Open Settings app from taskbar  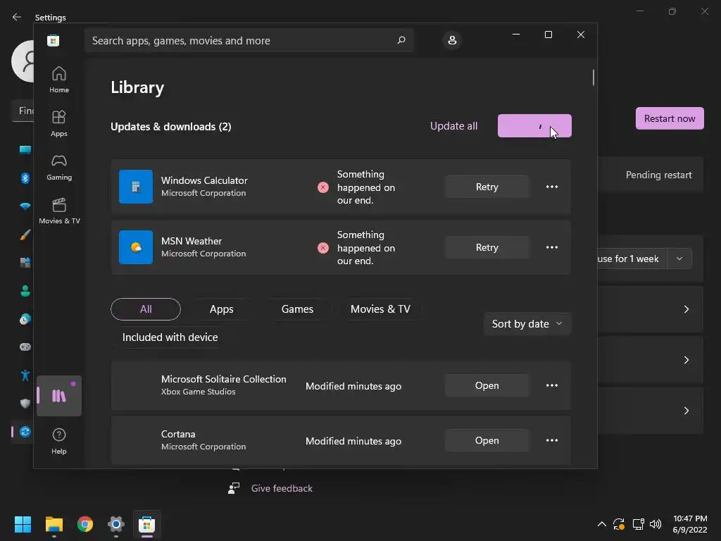tap(116, 524)
